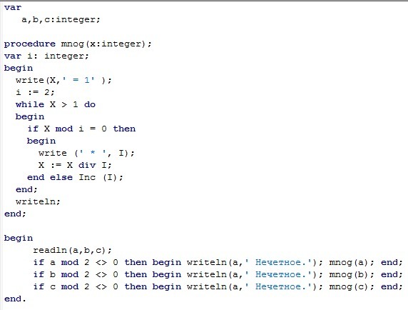Click the 'end else Inc (I);' line
The image size is (408, 310).
click(x=75, y=177)
